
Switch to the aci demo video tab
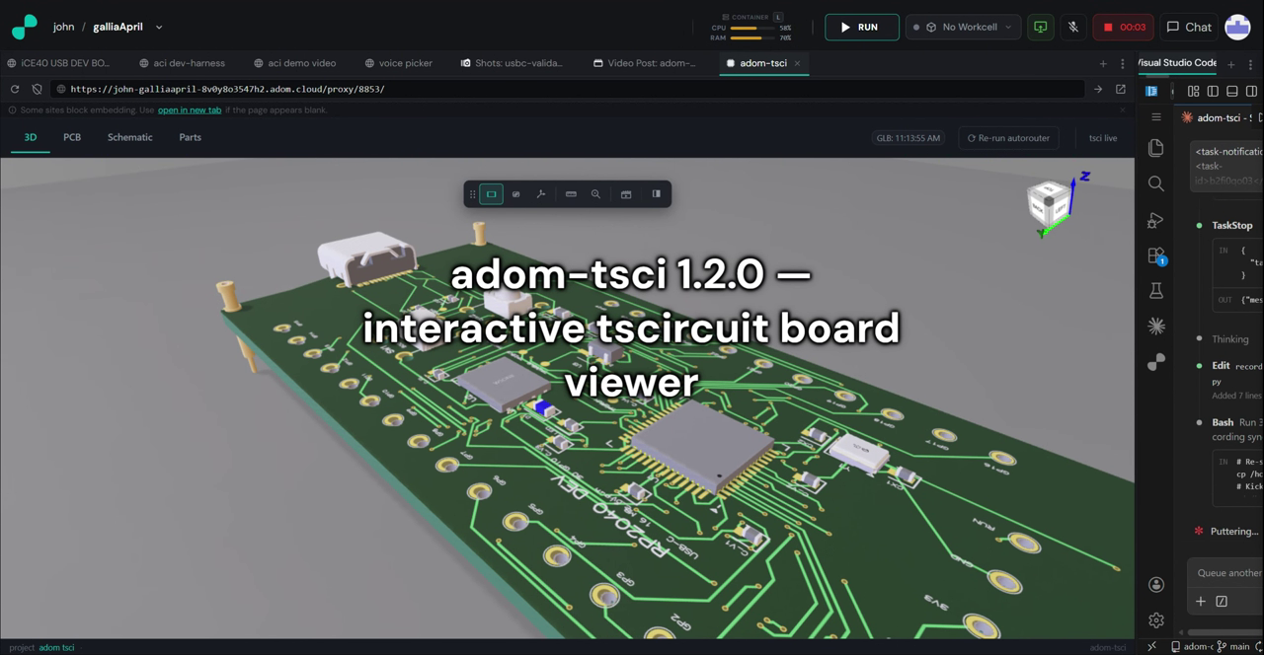point(295,63)
